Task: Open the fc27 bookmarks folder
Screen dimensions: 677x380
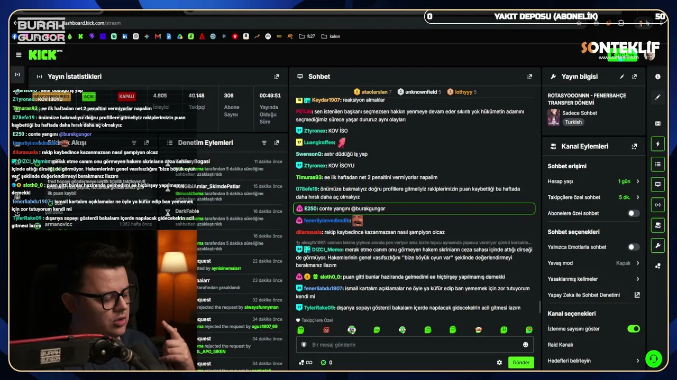Action: [x=307, y=36]
